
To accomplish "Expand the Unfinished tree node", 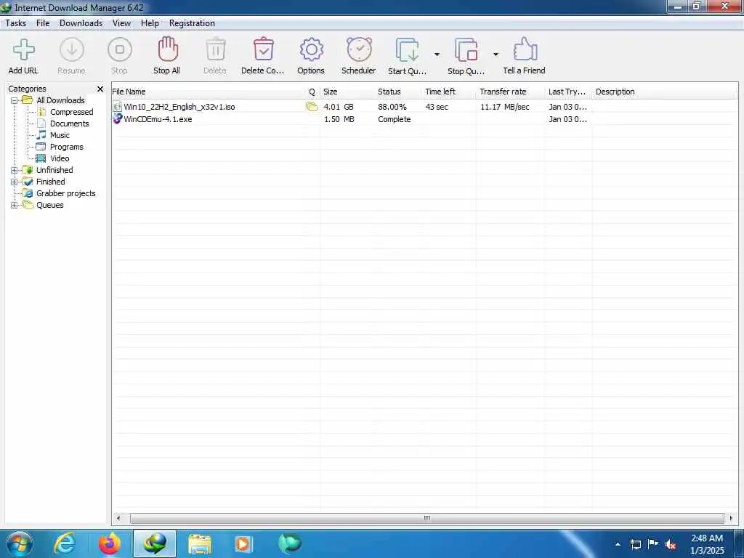I will pos(15,170).
